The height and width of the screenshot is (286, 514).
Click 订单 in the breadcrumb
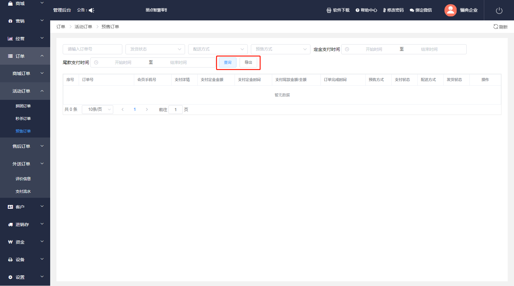point(61,27)
